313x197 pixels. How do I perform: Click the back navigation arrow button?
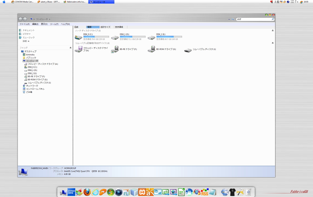pos(21,19)
